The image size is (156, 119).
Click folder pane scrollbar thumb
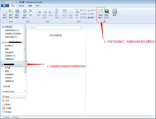click(x=25, y=50)
